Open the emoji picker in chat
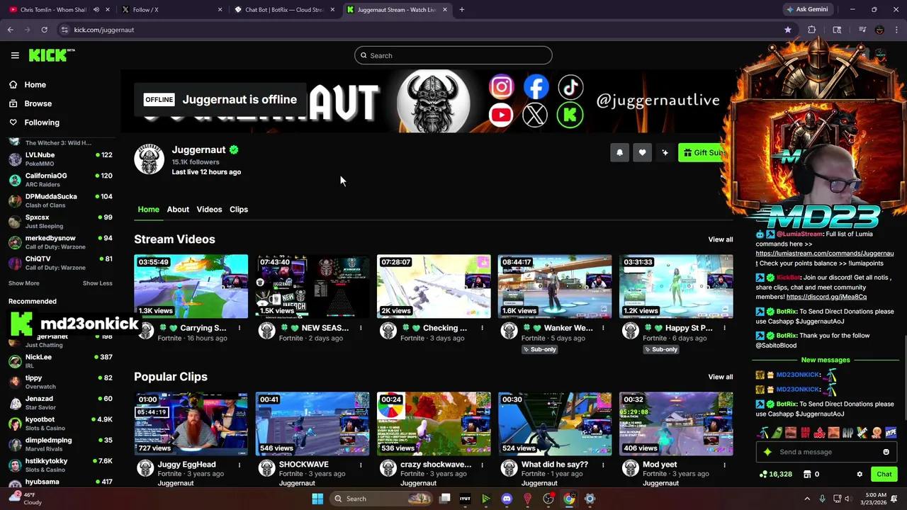The width and height of the screenshot is (907, 510). 886,452
